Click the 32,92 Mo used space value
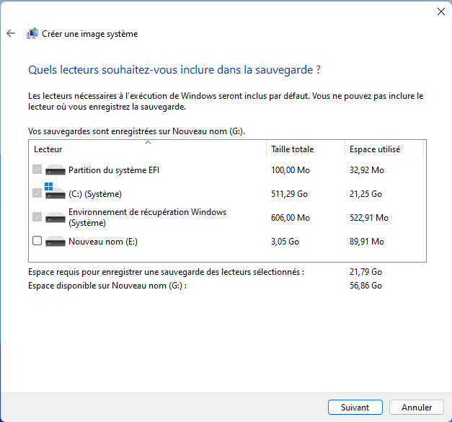Image resolution: width=452 pixels, height=422 pixels. coord(367,170)
